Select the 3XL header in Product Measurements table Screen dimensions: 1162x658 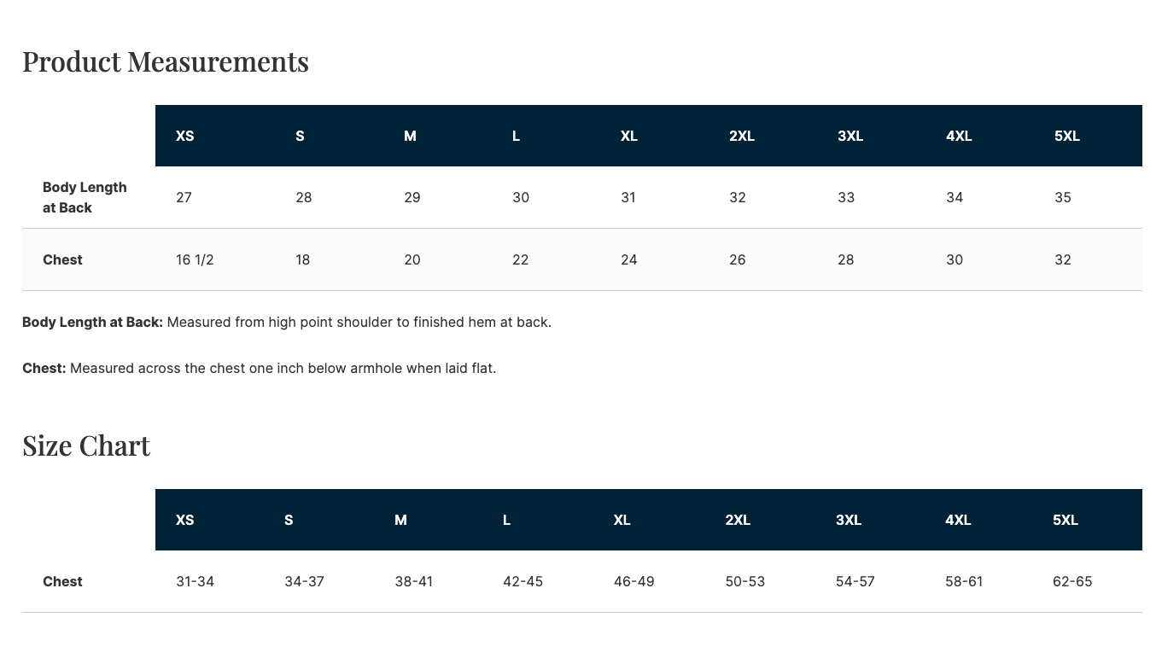click(x=850, y=136)
